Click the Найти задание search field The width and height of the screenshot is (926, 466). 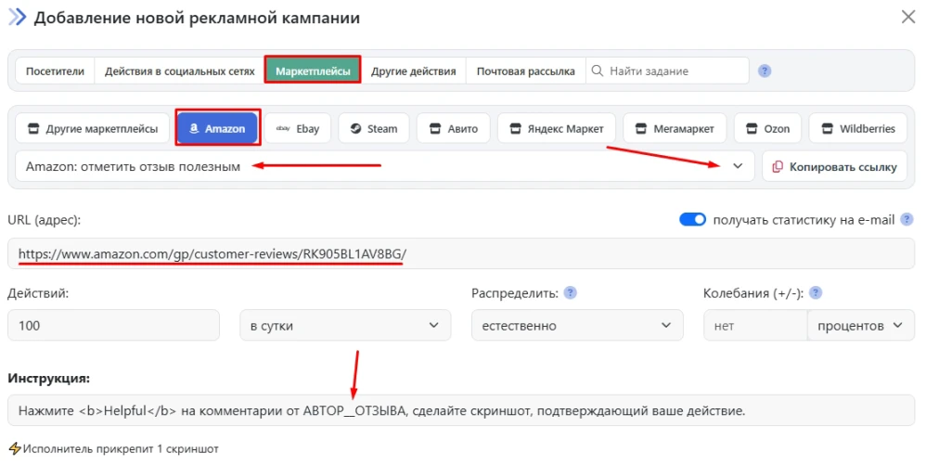click(667, 71)
